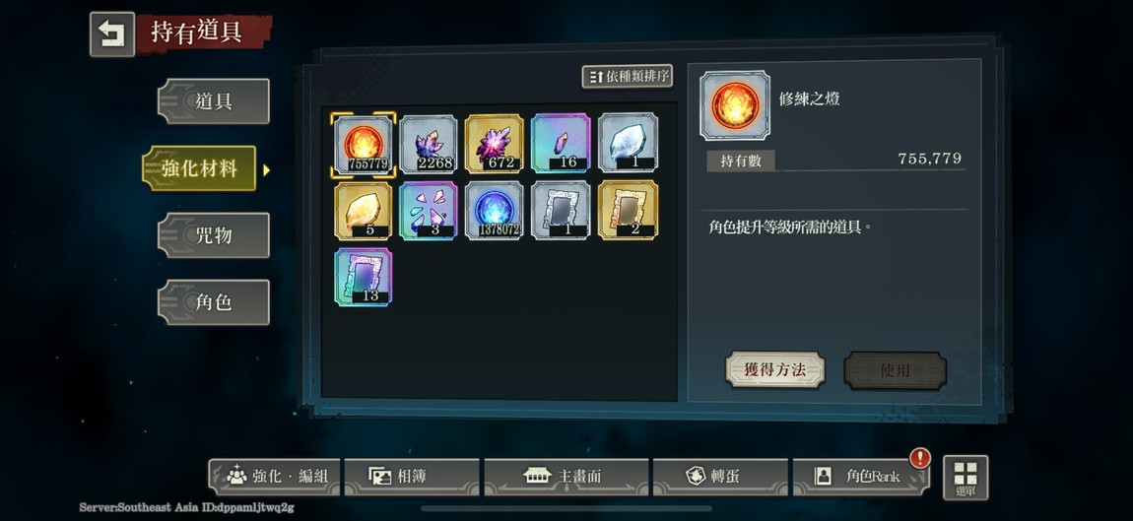
Task: Select the golden gem item with 5
Action: (364, 211)
